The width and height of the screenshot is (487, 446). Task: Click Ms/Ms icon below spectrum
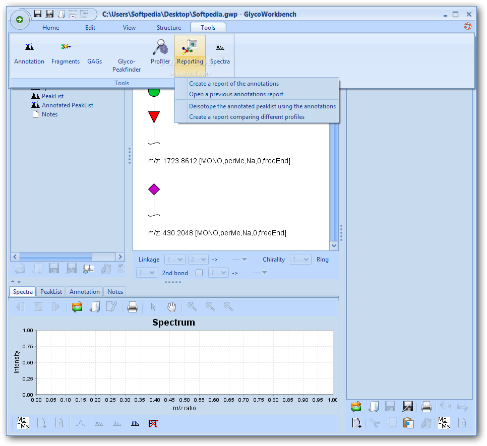pos(23,423)
